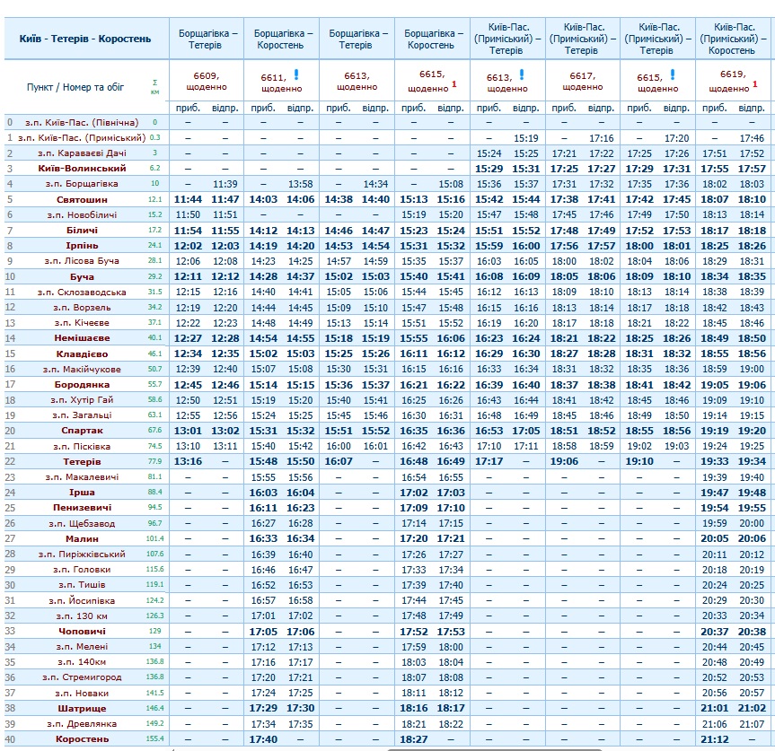
Task: Open red footnote 1 next to train 6619
Action: 756,84
